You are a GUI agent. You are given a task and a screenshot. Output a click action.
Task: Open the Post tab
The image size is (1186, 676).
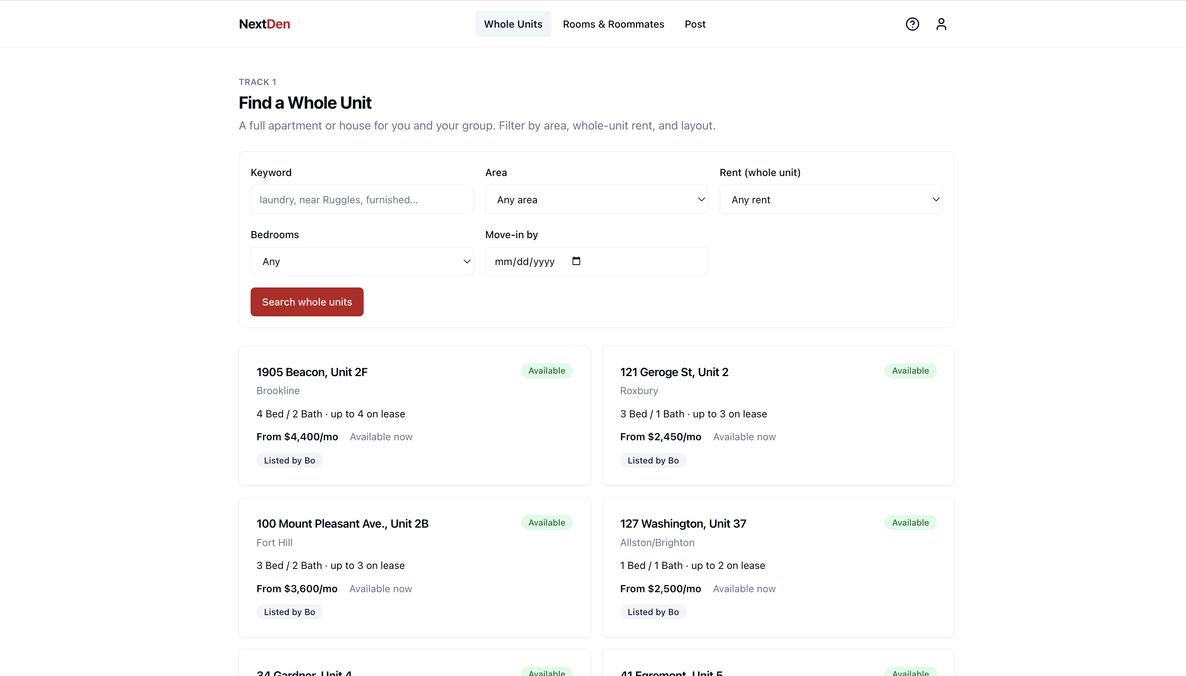[x=695, y=24]
